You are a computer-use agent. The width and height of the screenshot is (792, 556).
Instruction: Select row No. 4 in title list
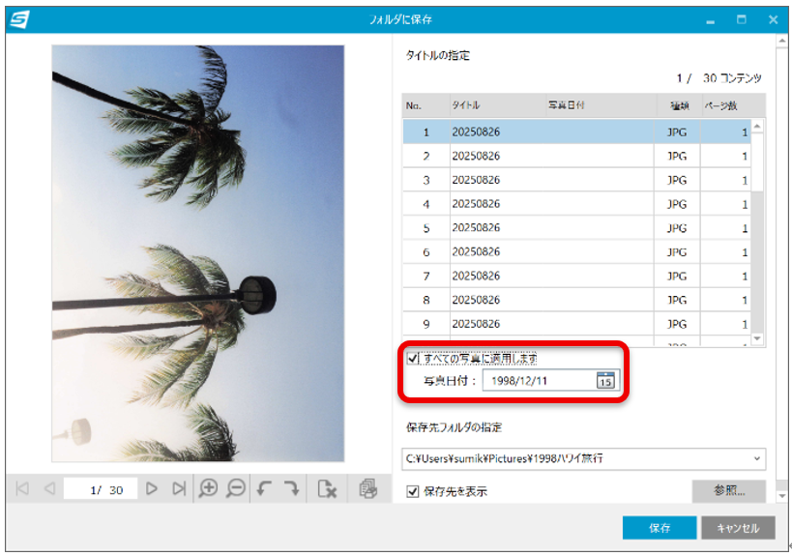click(x=576, y=204)
